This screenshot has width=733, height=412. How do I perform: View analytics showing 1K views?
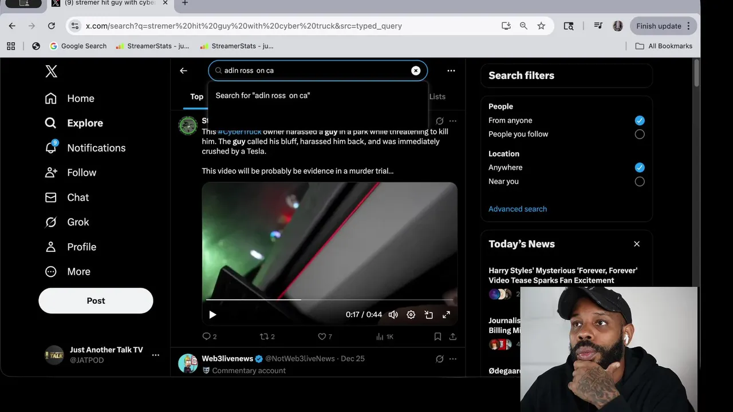pyautogui.click(x=384, y=336)
